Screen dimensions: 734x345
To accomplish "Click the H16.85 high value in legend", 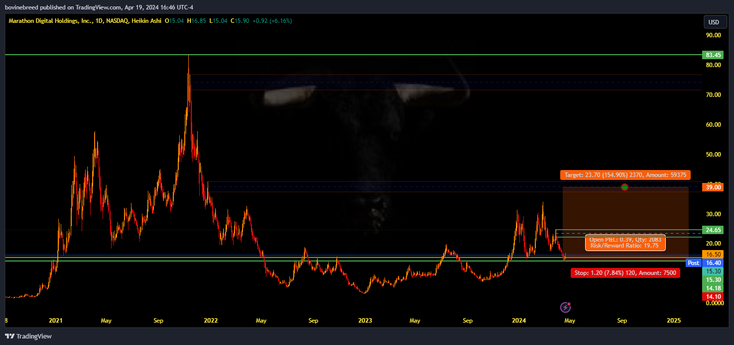I will click(x=197, y=21).
